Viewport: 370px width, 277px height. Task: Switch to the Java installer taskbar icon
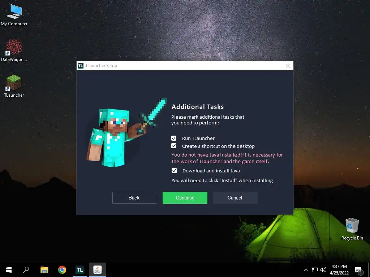pyautogui.click(x=98, y=270)
